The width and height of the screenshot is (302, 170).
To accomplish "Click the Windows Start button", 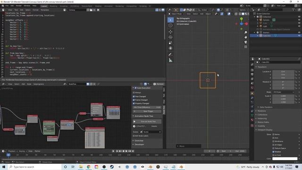I will point(4,167).
